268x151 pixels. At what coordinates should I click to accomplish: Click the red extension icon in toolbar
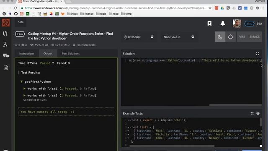coord(216,8)
